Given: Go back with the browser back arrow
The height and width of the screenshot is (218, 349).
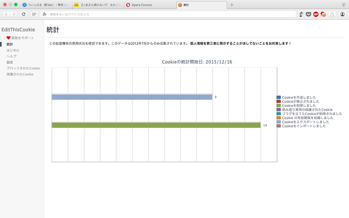Looking at the screenshot, I should click(x=6, y=14).
